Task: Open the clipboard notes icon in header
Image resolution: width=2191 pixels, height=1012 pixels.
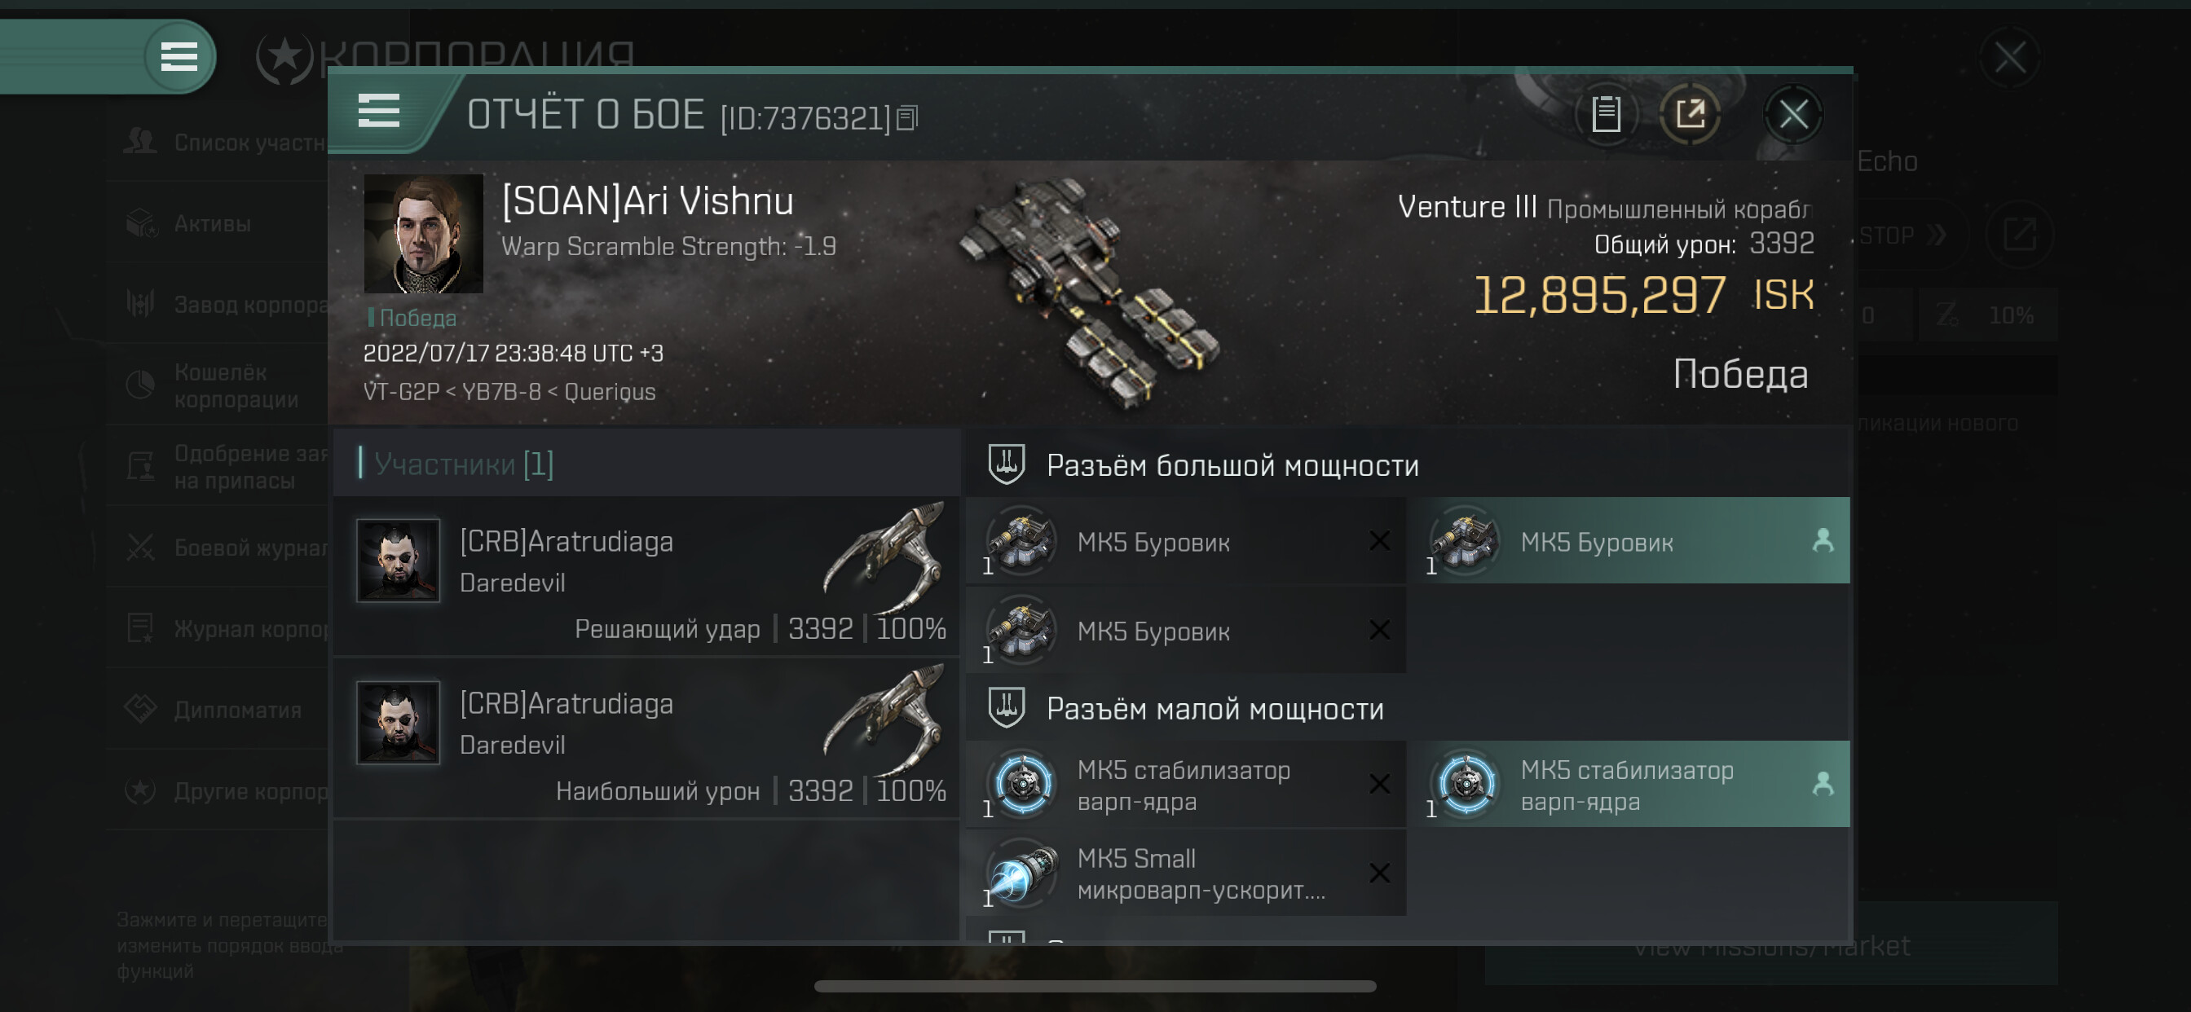Action: [x=1606, y=114]
